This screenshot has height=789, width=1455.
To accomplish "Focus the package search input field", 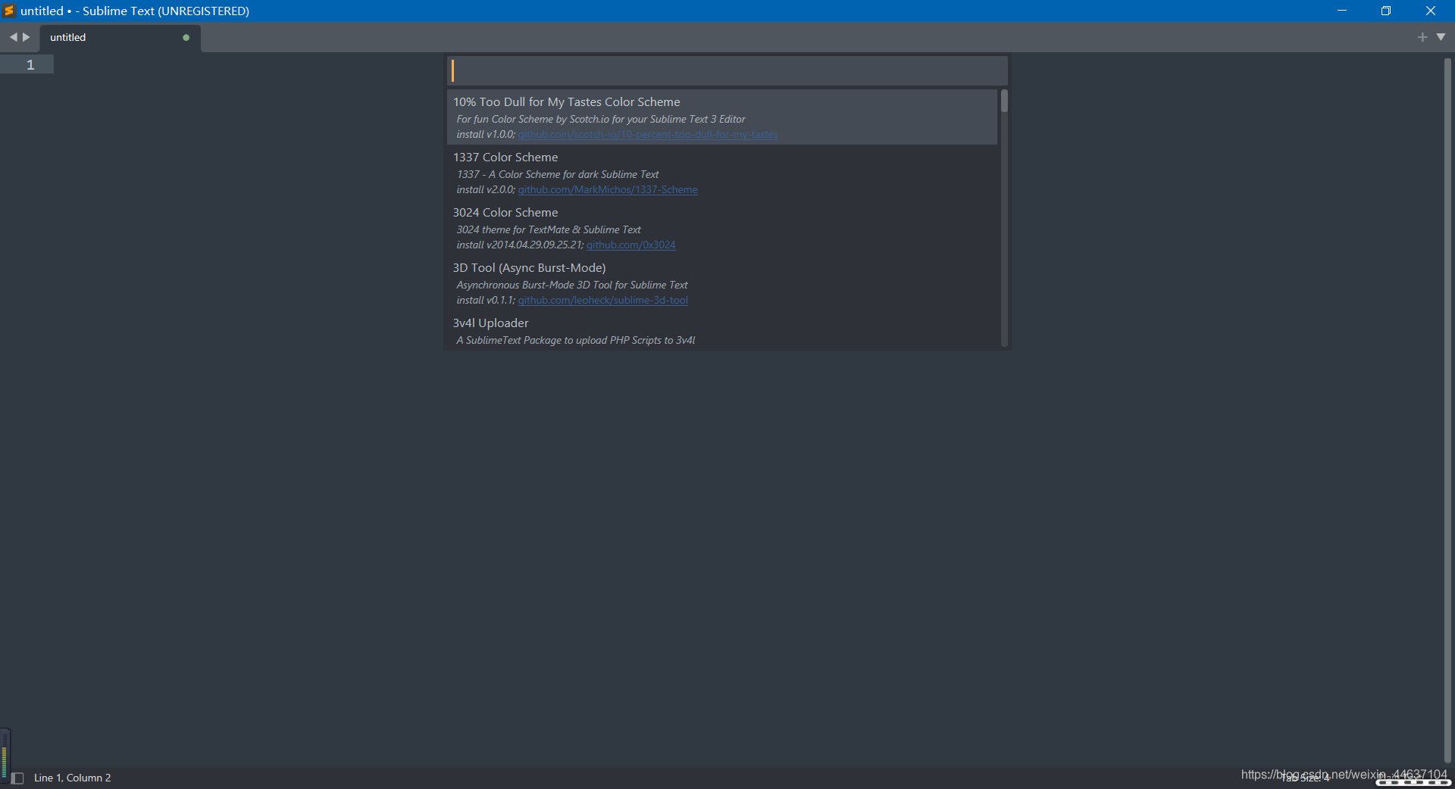I will [727, 70].
